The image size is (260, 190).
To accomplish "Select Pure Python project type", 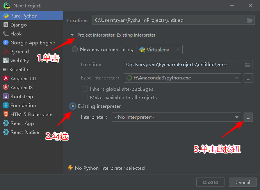I will pos(24,16).
